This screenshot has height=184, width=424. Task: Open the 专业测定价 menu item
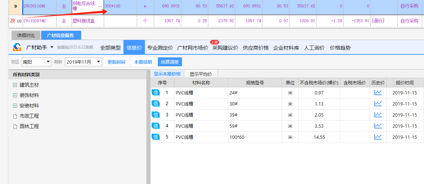[x=160, y=48]
